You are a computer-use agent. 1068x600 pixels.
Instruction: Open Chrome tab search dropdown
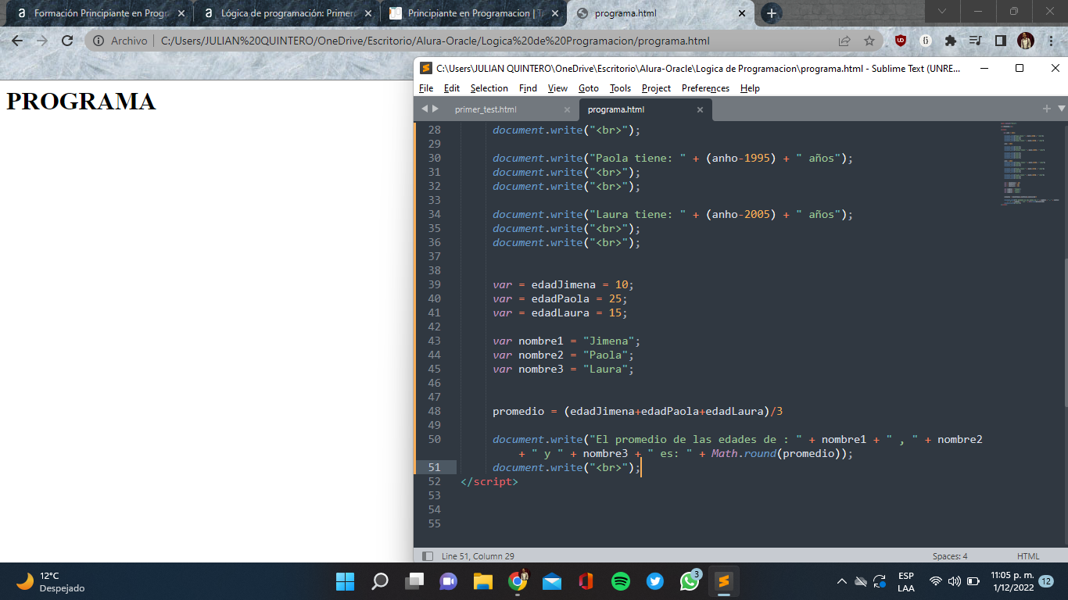click(942, 12)
